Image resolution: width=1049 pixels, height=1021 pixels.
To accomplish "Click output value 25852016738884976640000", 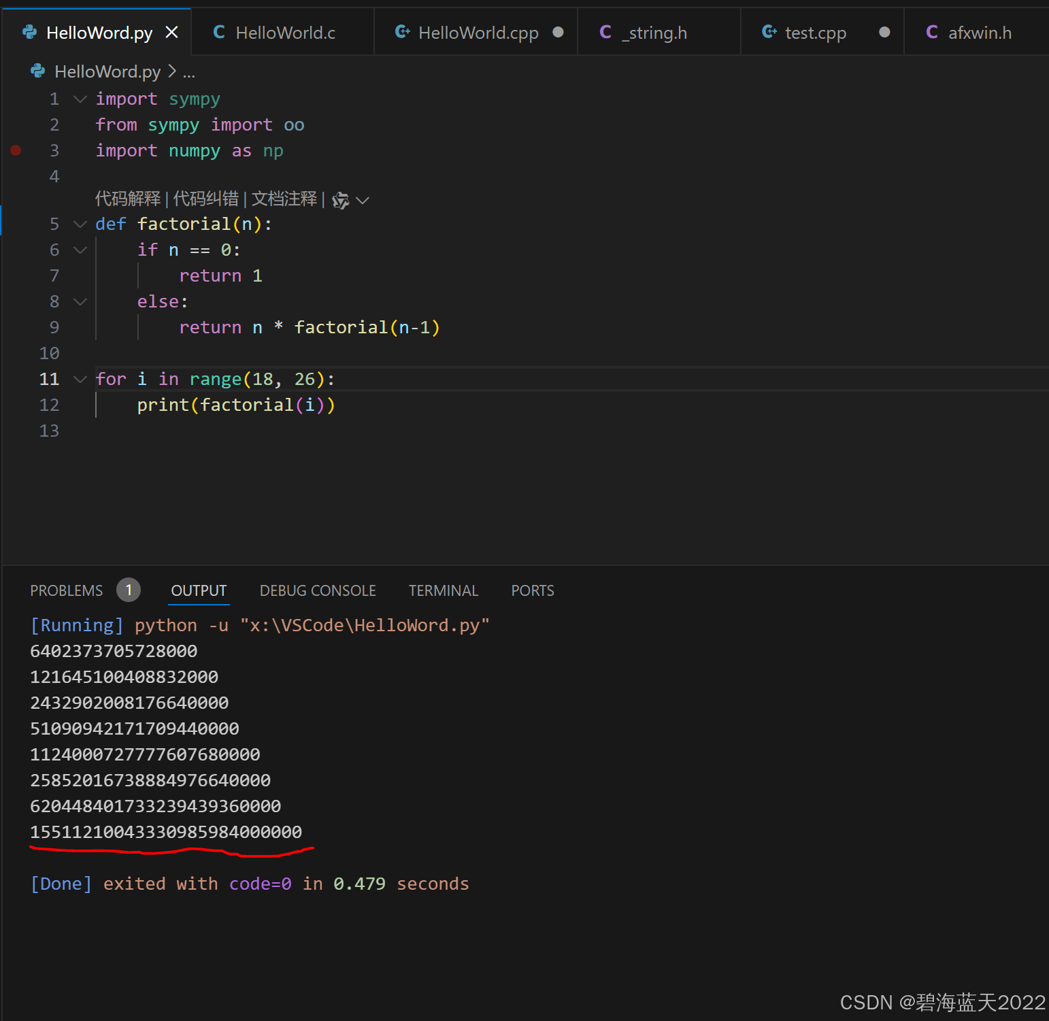I will [150, 780].
